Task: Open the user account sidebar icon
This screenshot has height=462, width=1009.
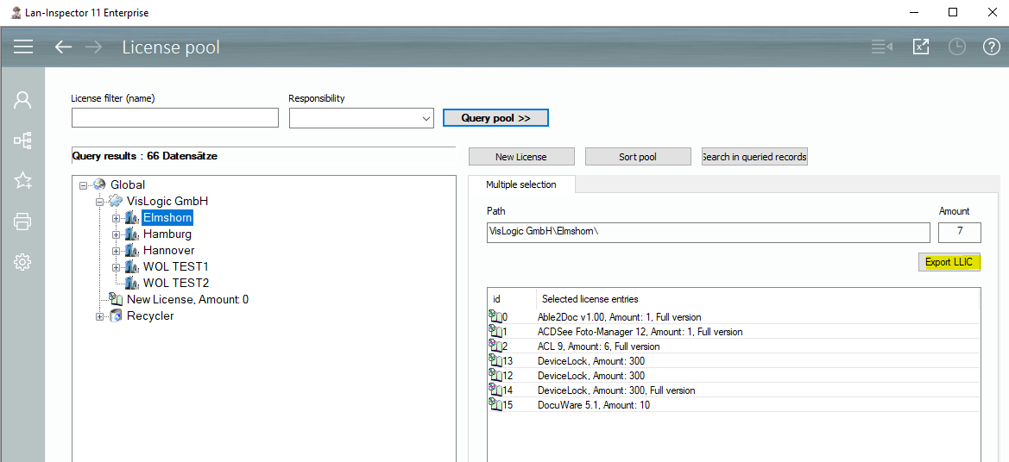Action: [22, 100]
